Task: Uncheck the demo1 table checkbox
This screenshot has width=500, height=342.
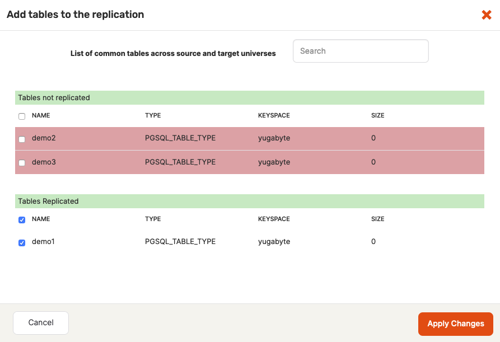Action: 22,243
